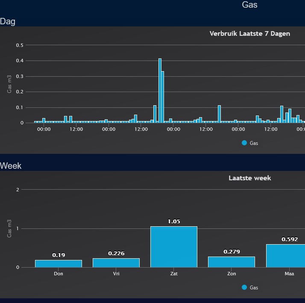Click the Zat bar showing 1.05
Screen dimensions: 305x303
tap(174, 247)
